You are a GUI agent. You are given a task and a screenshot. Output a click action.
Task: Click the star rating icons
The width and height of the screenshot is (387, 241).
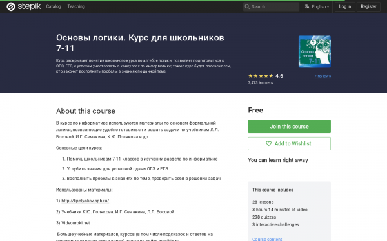[261, 76]
